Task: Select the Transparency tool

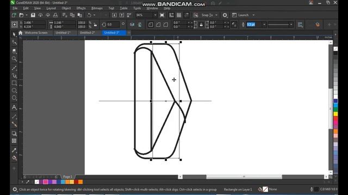Action: (14, 141)
